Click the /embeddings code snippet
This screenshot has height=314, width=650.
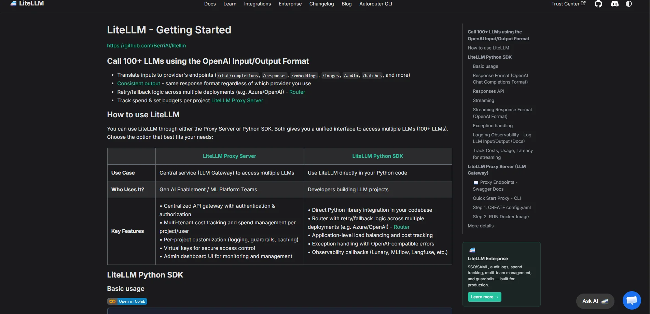tap(304, 76)
